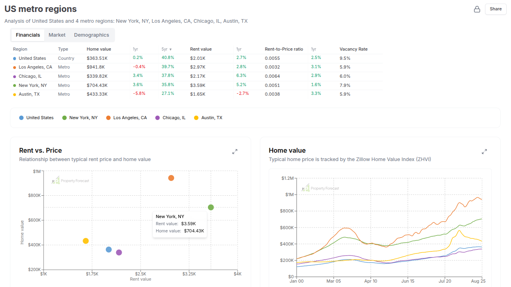This screenshot has height=287, width=511.
Task: Switch to the Market tab
Action: pos(57,35)
